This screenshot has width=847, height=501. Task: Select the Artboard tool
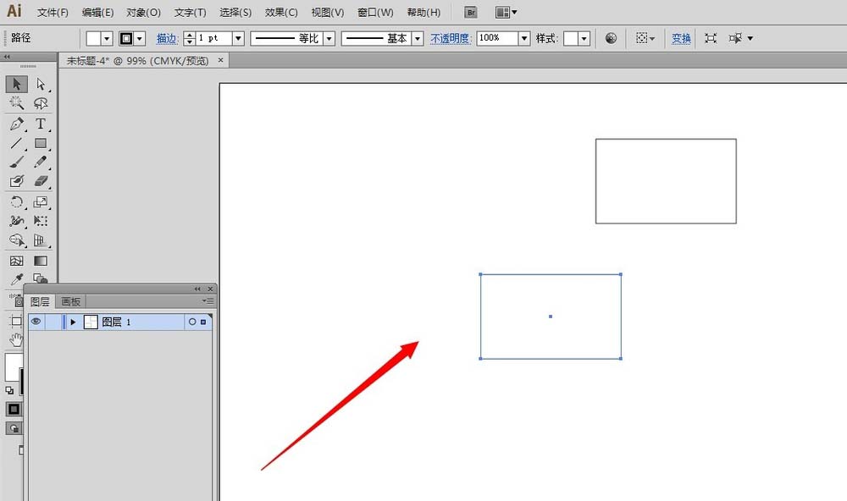pos(15,322)
